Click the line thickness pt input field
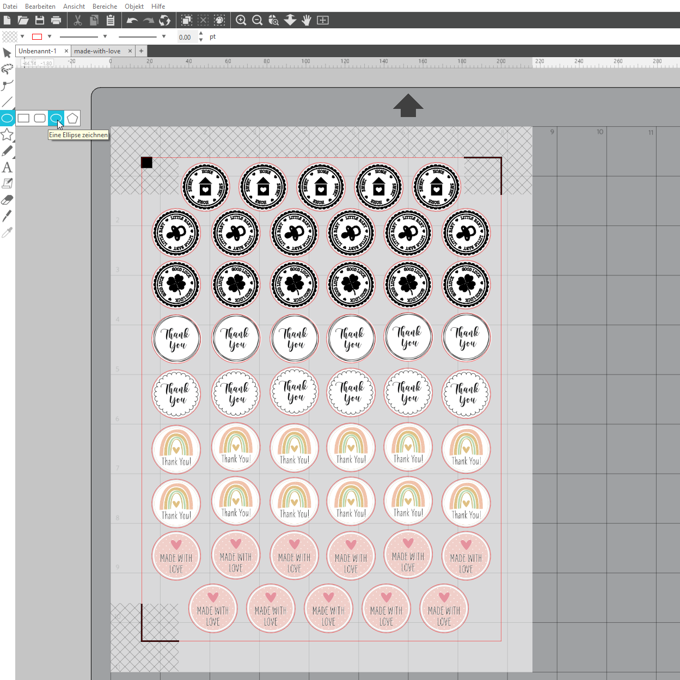This screenshot has height=680, width=680. (186, 37)
